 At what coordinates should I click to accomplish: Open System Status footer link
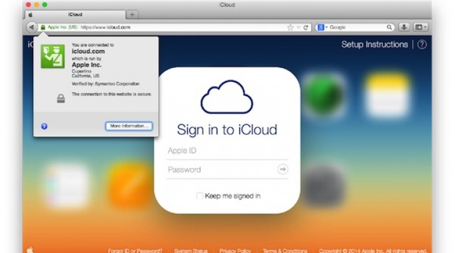191,251
